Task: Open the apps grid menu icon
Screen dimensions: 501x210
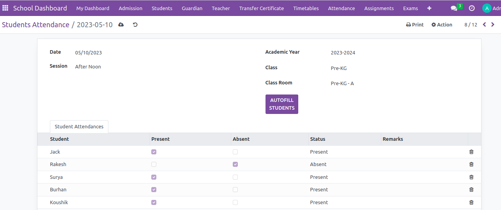Action: [x=5, y=8]
